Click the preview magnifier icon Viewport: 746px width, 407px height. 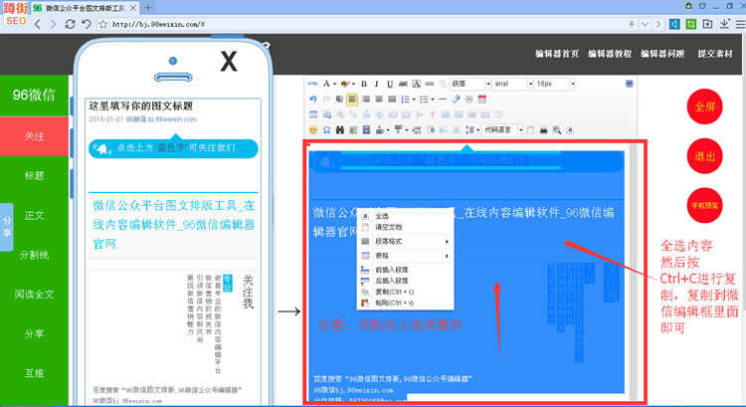click(x=557, y=130)
